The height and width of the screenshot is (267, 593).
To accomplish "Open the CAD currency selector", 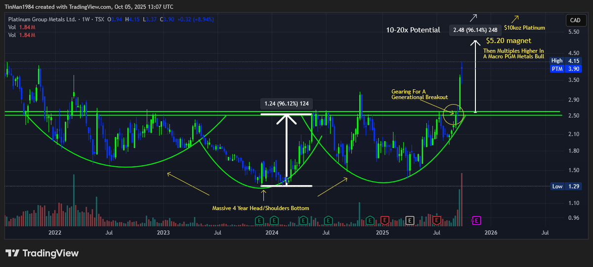I will click(575, 20).
